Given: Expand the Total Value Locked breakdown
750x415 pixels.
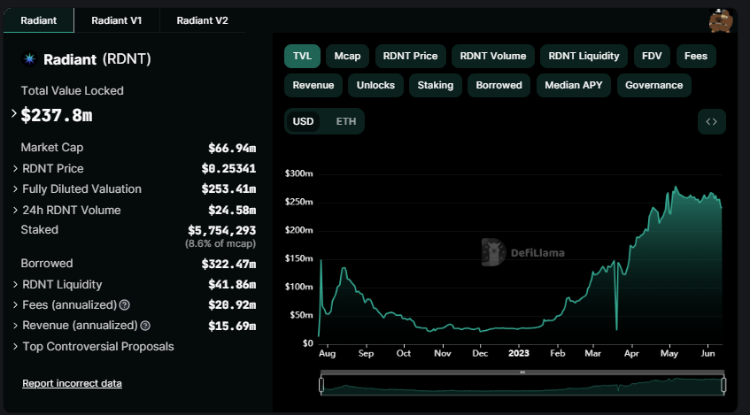Looking at the screenshot, I should point(14,114).
